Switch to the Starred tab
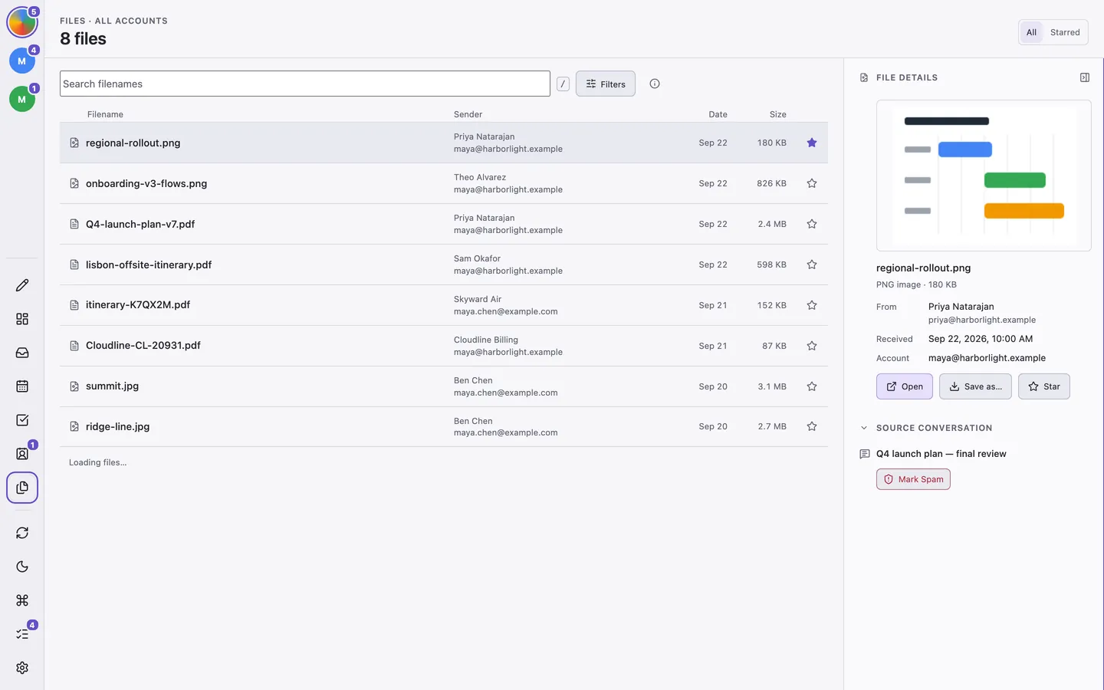This screenshot has height=690, width=1104. pos(1065,32)
